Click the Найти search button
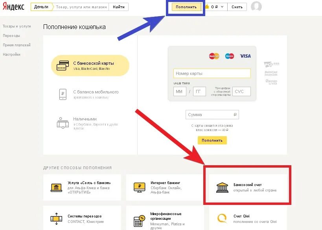The height and width of the screenshot is (230, 322). coord(118,7)
